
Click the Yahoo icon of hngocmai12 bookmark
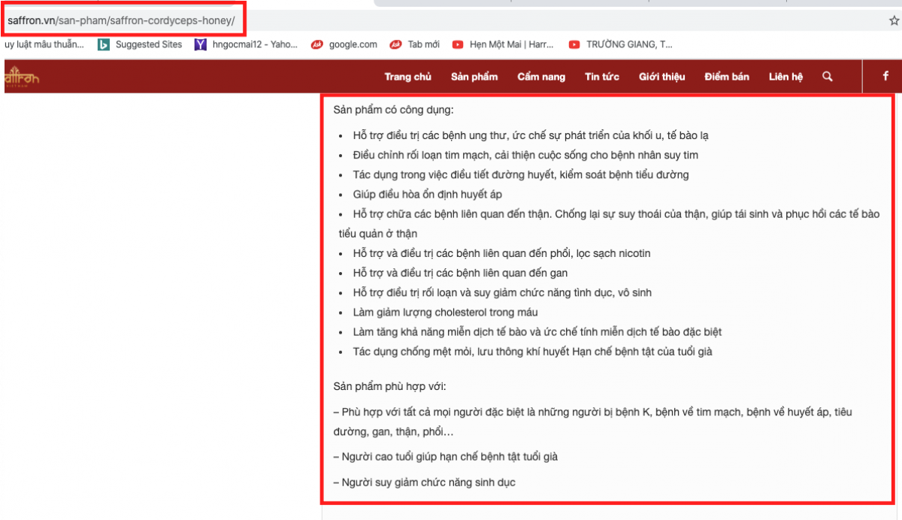click(200, 44)
